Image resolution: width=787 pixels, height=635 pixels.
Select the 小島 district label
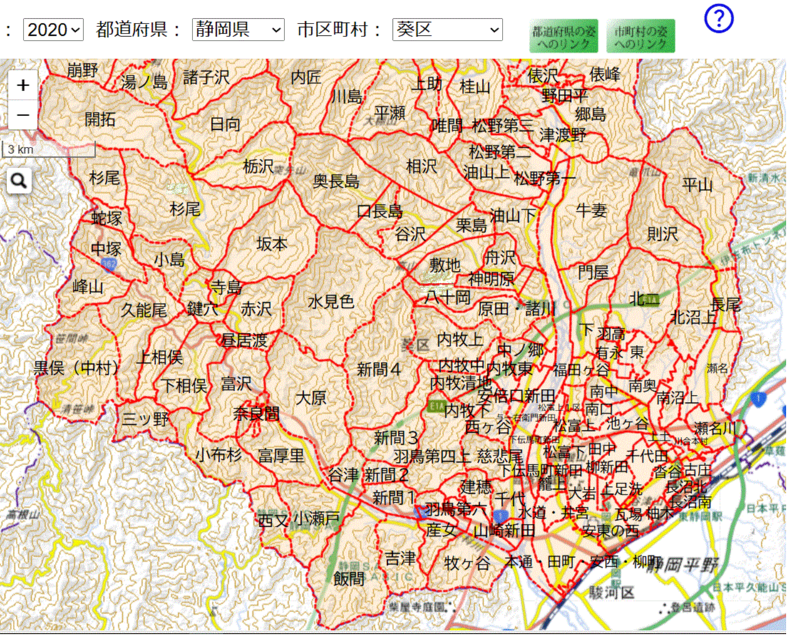point(169,259)
